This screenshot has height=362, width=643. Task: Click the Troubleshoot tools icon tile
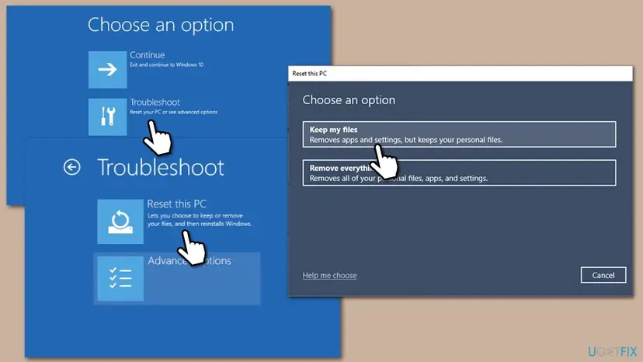(x=107, y=117)
